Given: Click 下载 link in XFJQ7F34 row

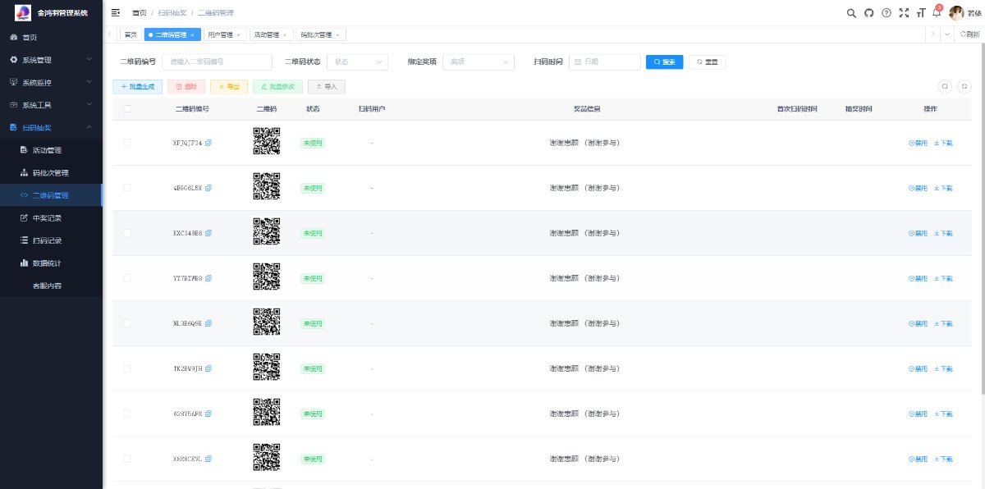Looking at the screenshot, I should [943, 143].
